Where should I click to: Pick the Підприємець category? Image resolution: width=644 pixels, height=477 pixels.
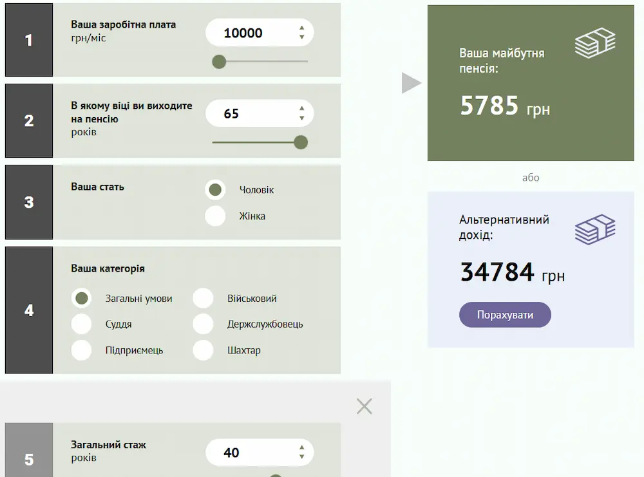click(81, 350)
